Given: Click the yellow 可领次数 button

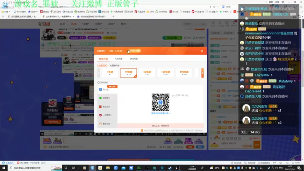Looking at the screenshot, I should [x=172, y=38].
